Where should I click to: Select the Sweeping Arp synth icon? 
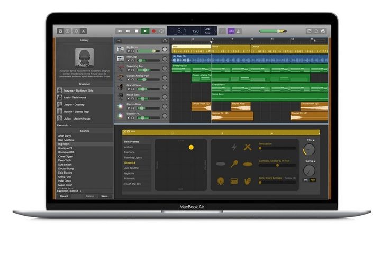(120, 68)
